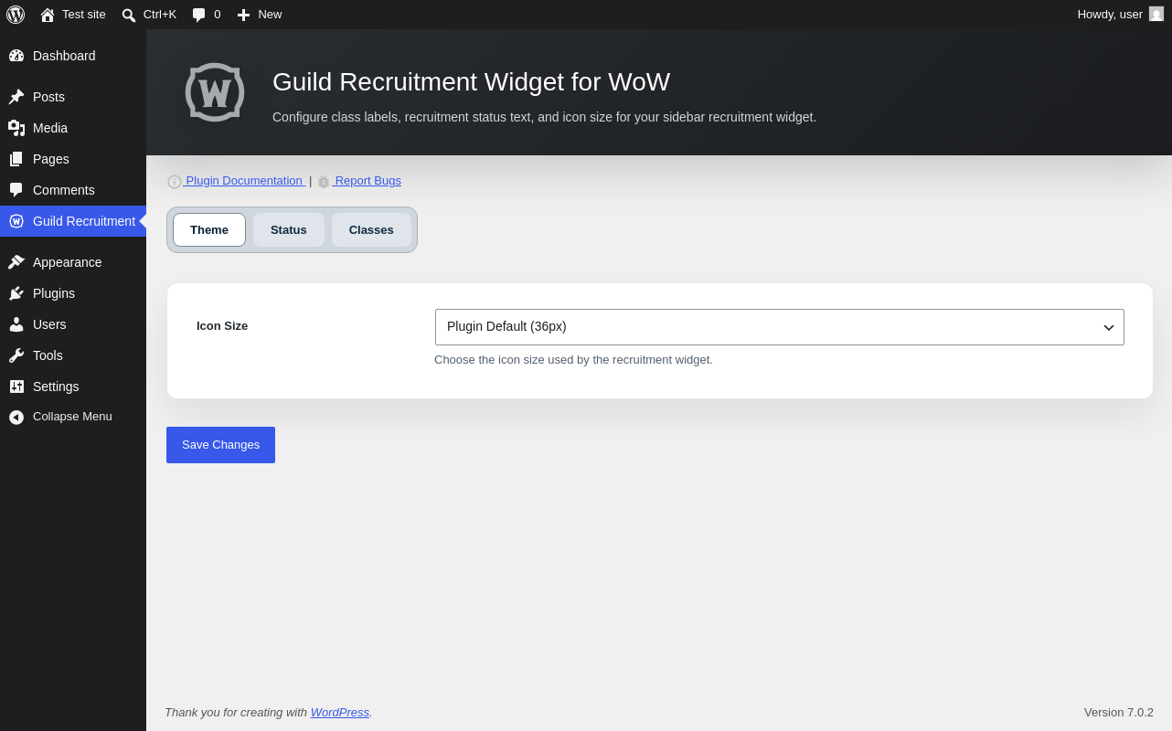Switch to the Classes tab
Screen dimensions: 1172x731
(371, 230)
